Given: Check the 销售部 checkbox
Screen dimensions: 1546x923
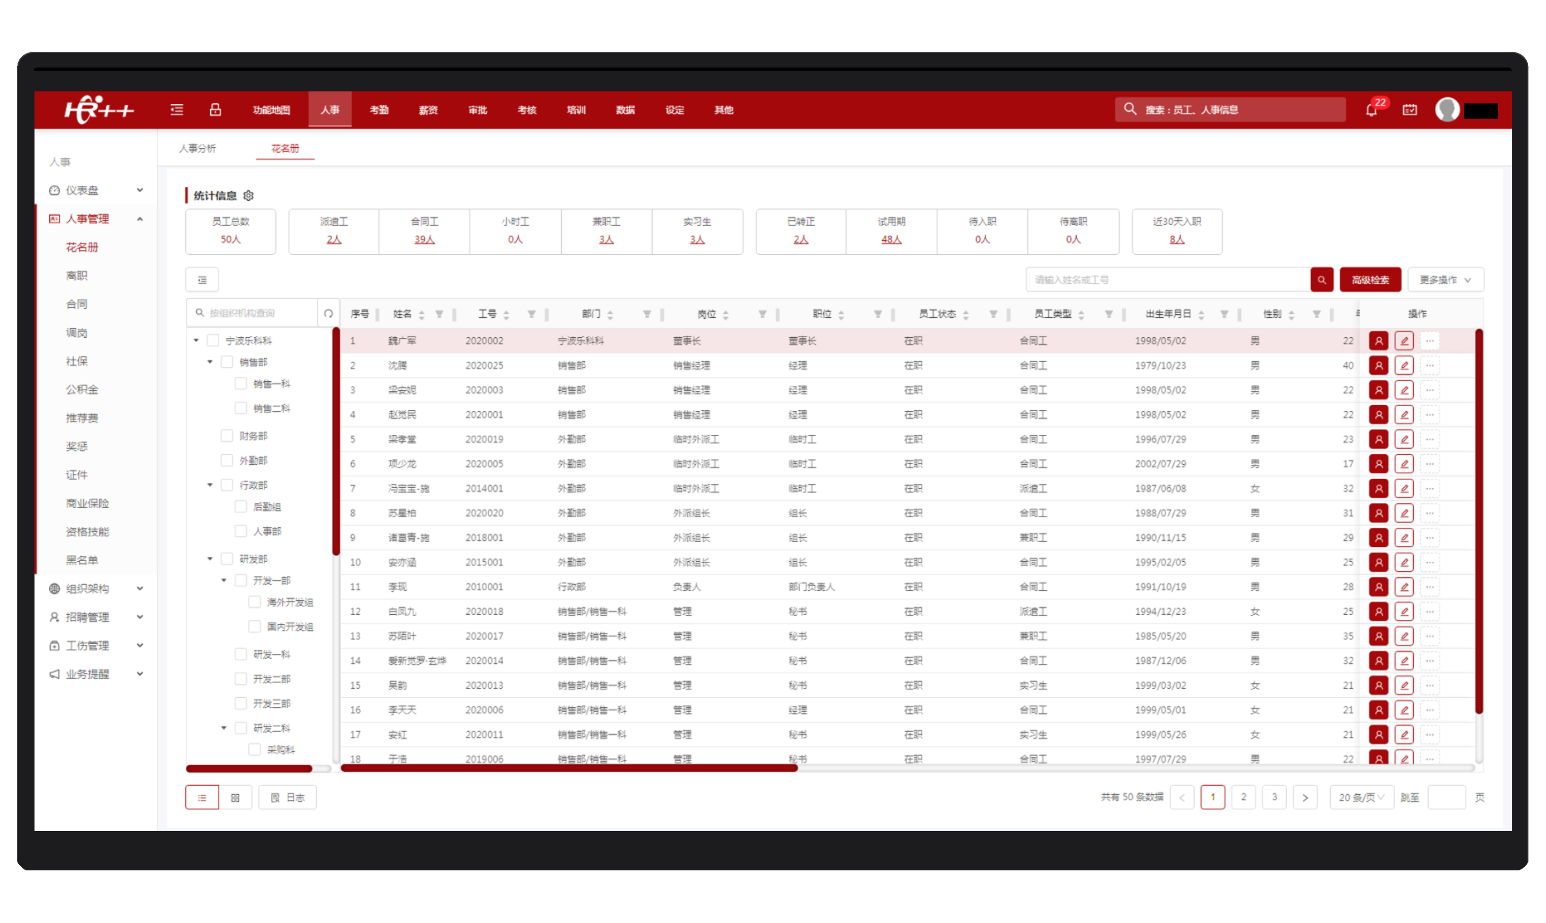Looking at the screenshot, I should (x=226, y=362).
